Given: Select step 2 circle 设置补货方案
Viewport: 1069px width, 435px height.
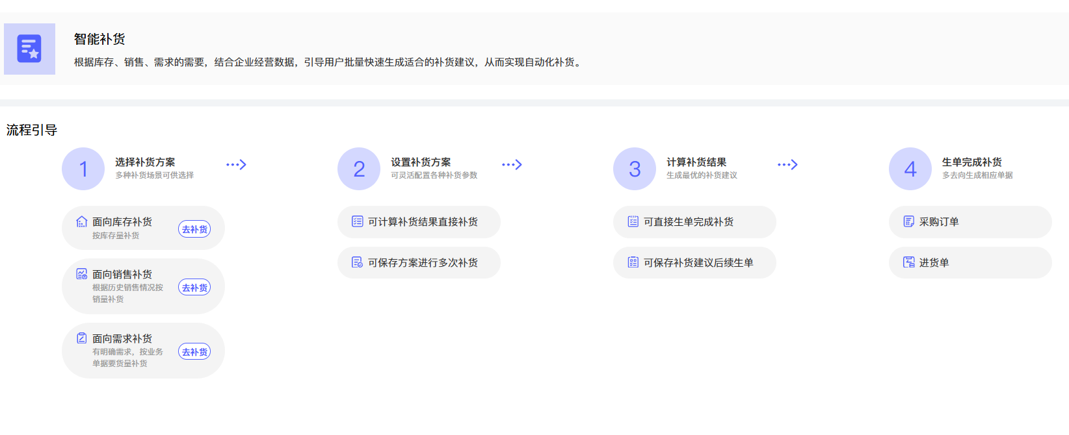Looking at the screenshot, I should [359, 169].
